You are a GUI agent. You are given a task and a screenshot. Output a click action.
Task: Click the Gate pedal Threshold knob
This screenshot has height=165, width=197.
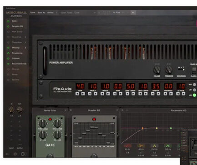click(43, 123)
